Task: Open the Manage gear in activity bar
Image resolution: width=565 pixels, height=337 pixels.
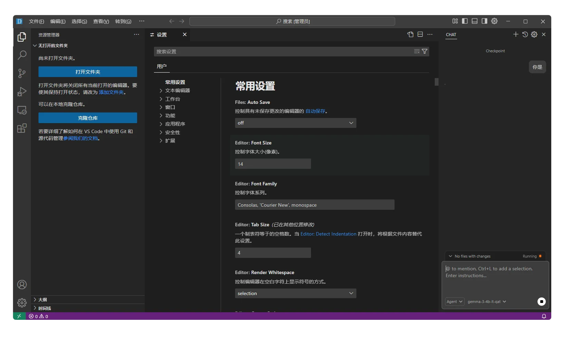Action: click(22, 303)
